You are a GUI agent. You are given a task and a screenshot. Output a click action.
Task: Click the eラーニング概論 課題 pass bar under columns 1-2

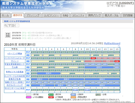coord(37,55)
